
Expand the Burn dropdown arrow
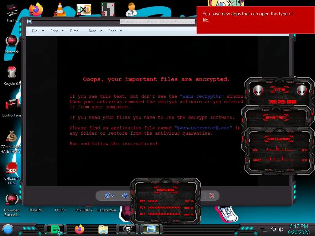[101, 31]
